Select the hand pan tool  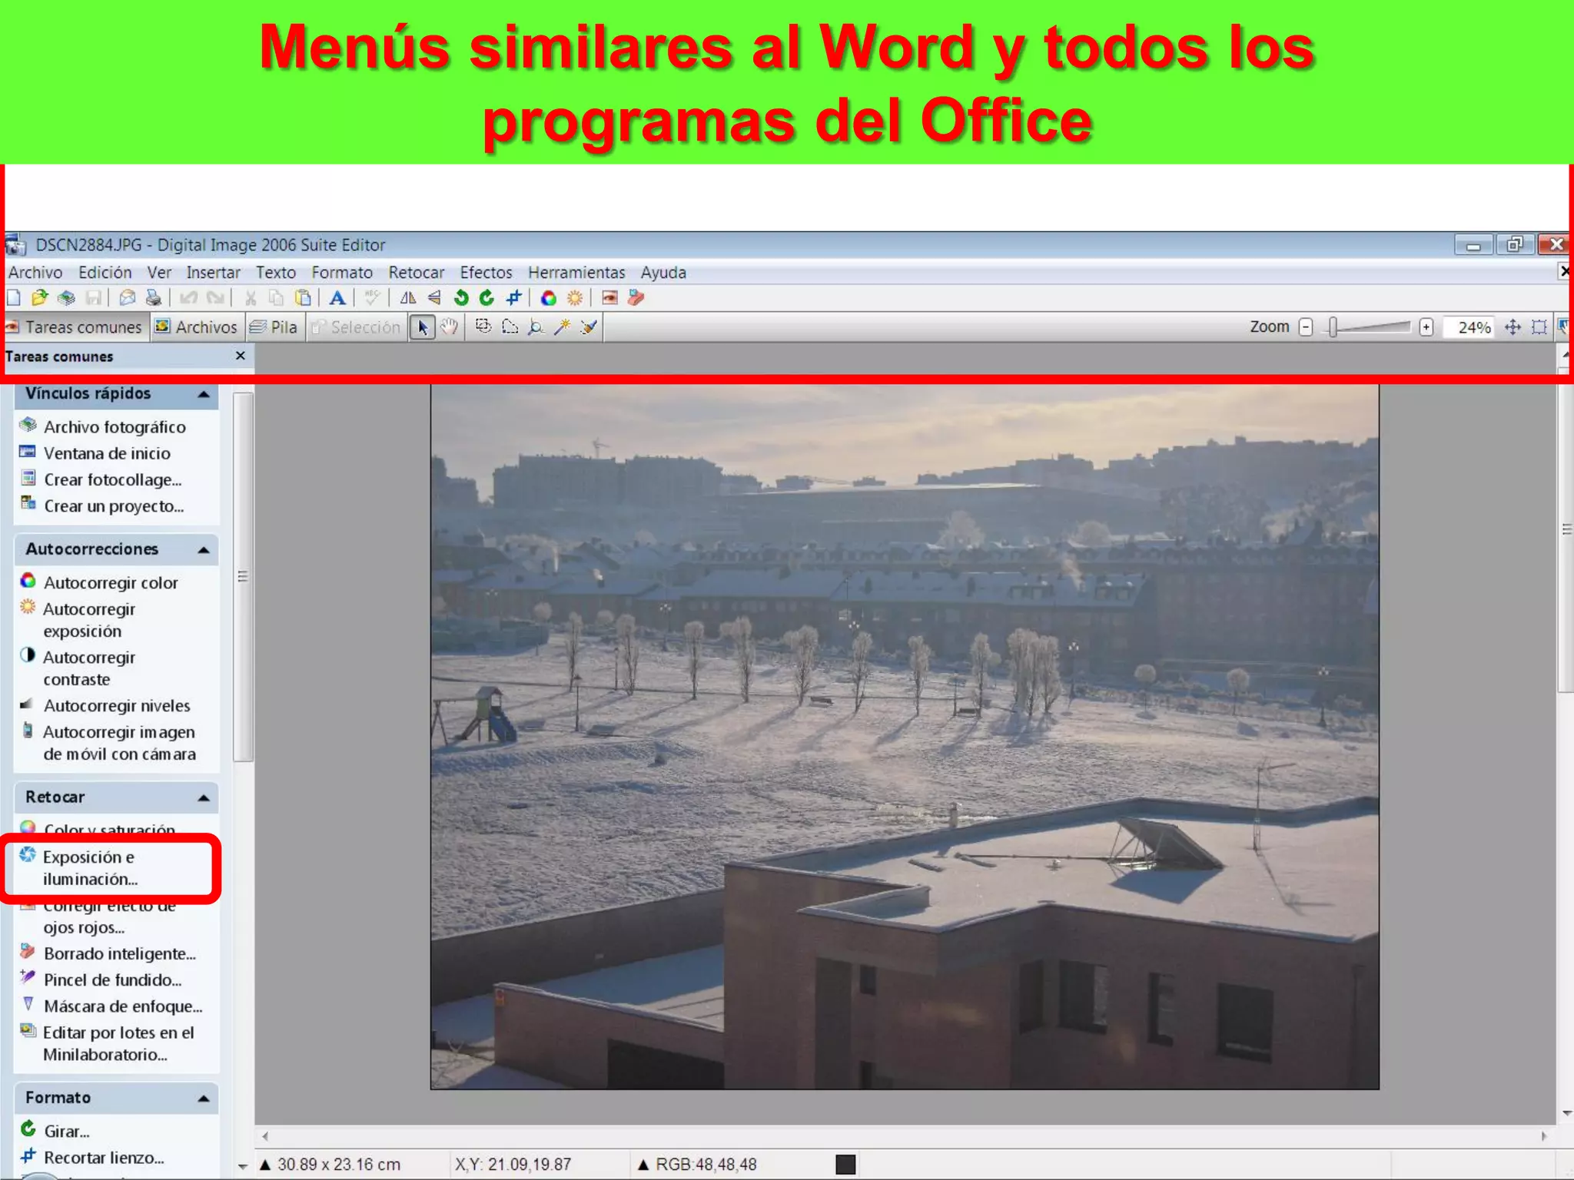[450, 327]
